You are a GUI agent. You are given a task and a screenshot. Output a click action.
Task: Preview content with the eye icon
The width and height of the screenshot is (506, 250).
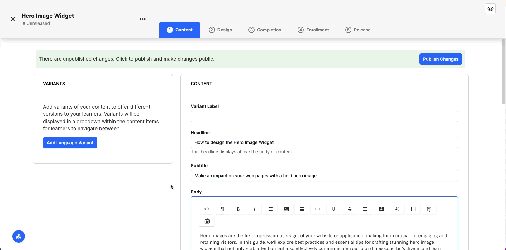click(x=490, y=9)
